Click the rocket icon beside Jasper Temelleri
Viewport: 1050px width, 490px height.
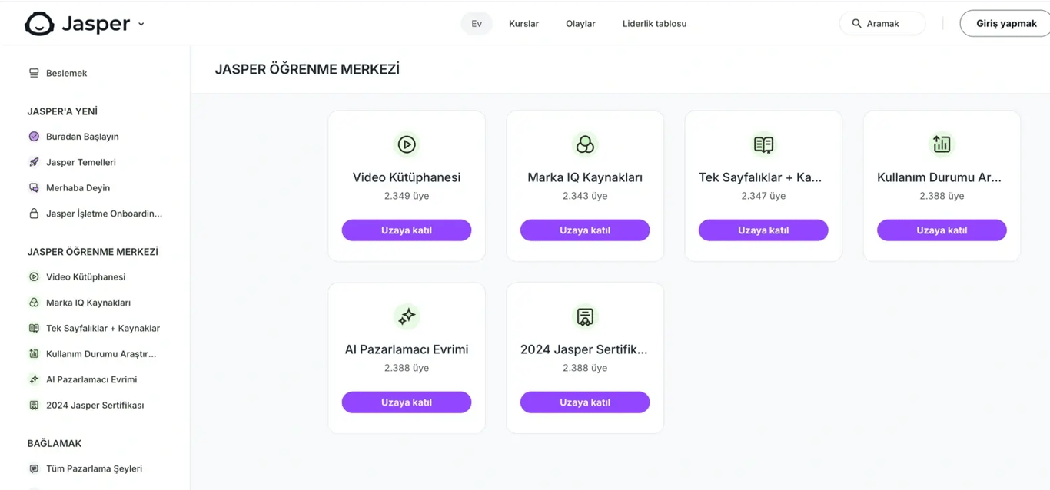click(34, 162)
